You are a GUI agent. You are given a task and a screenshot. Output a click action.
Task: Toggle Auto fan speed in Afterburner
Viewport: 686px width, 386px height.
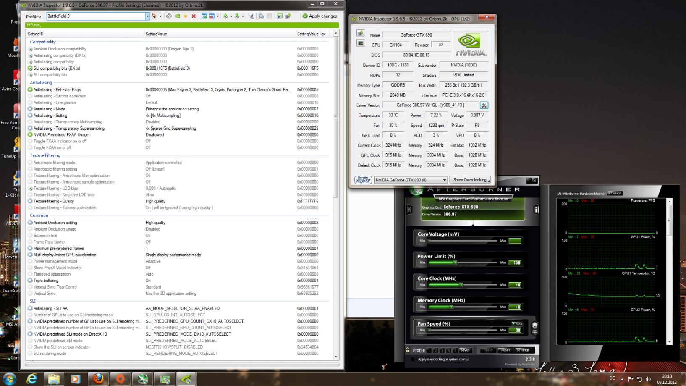pos(517,323)
